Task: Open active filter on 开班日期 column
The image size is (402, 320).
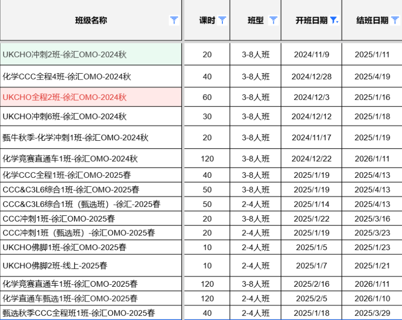Action: [x=334, y=20]
